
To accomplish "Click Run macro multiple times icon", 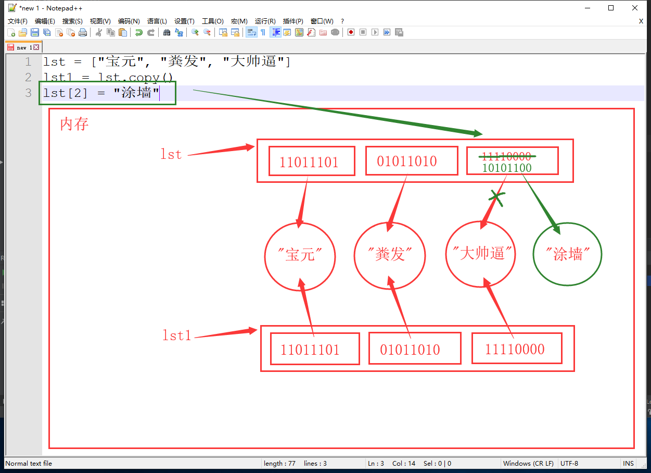I will click(387, 32).
